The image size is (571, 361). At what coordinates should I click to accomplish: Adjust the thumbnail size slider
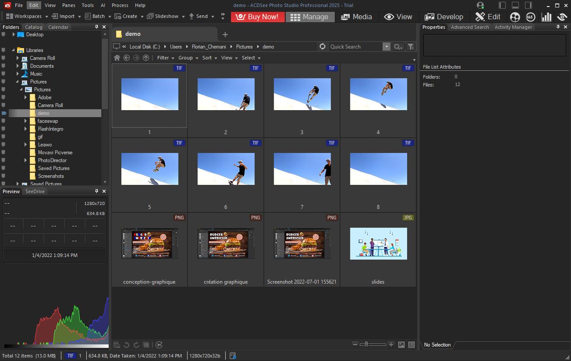click(366, 344)
